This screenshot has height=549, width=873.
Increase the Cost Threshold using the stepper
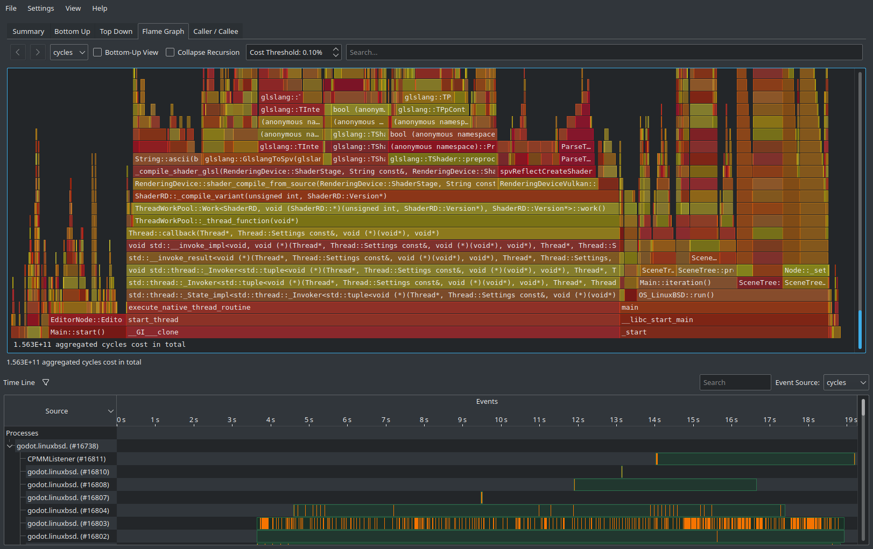click(335, 49)
